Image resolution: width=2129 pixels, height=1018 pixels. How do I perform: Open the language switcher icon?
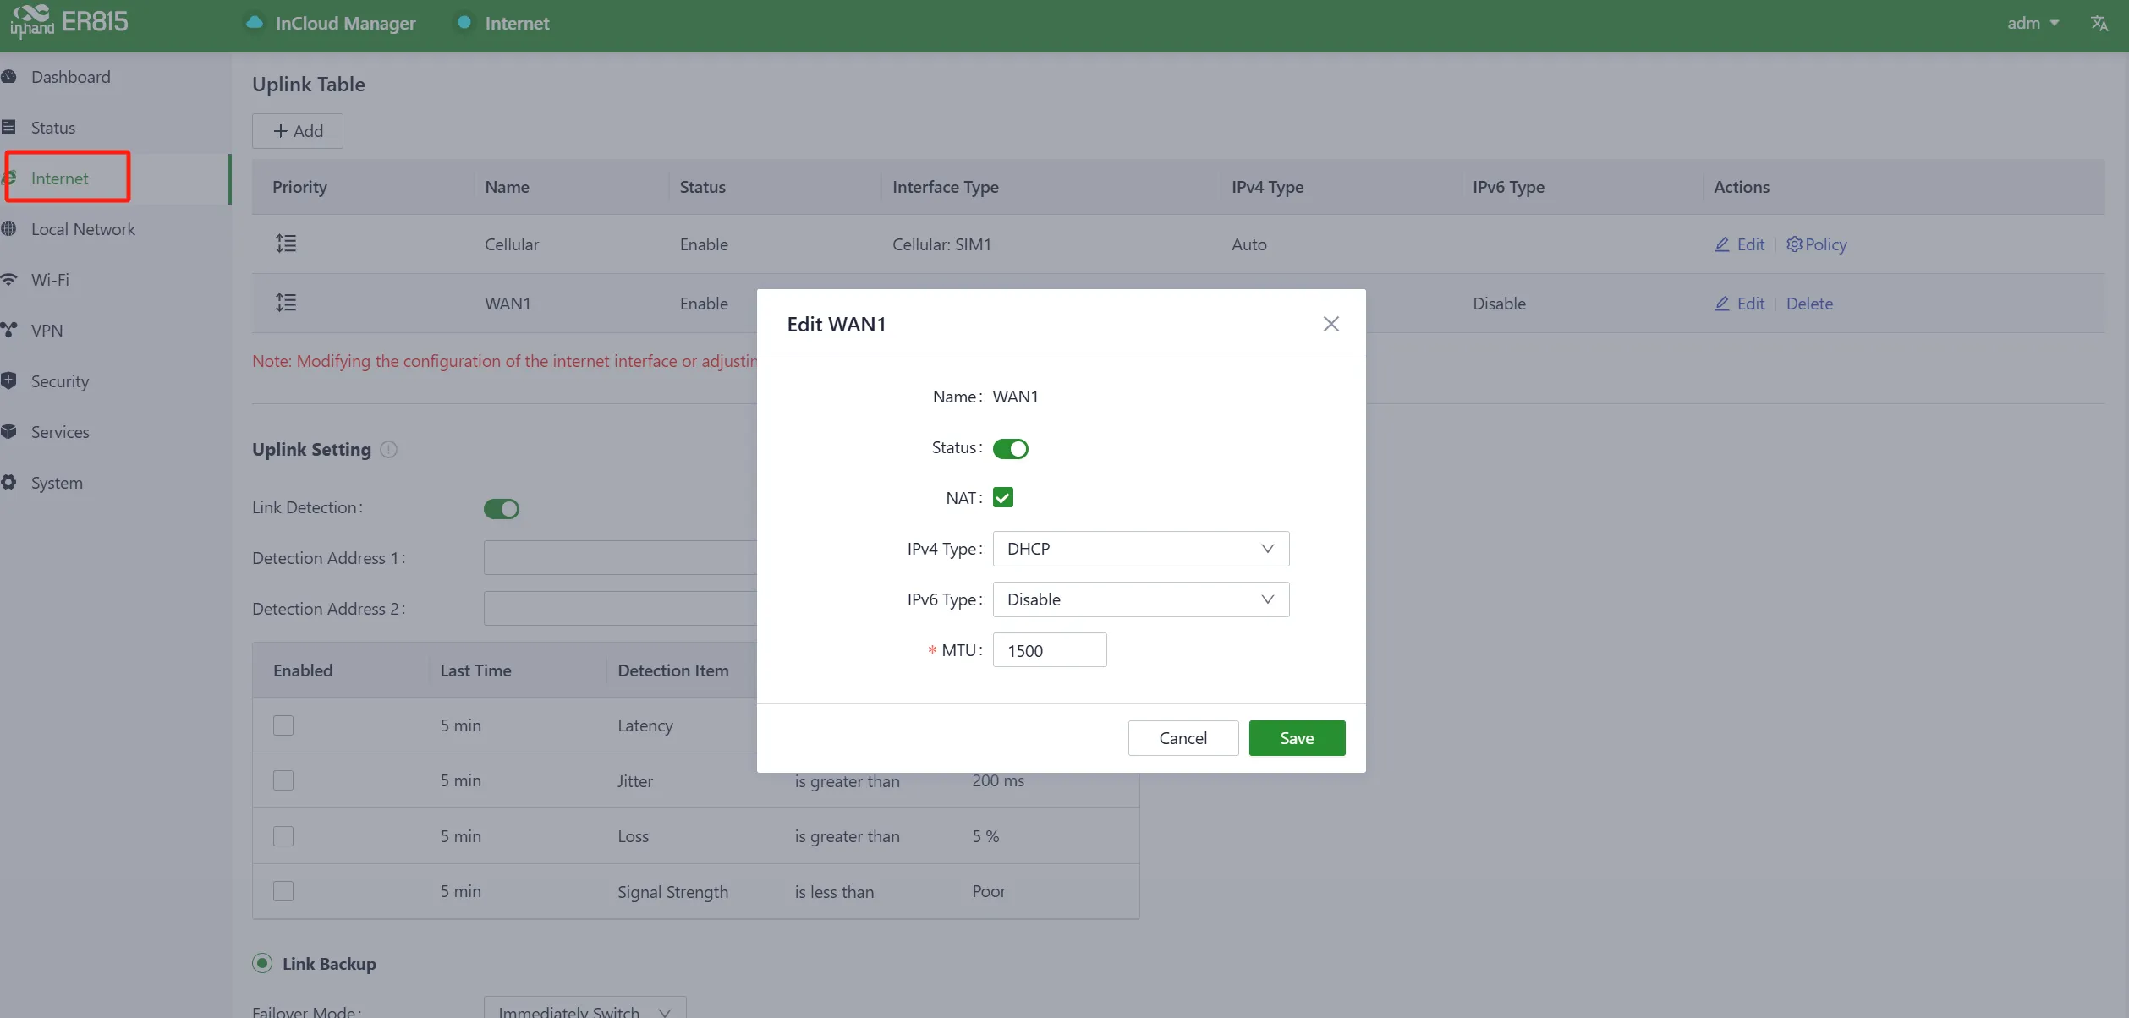(2099, 23)
